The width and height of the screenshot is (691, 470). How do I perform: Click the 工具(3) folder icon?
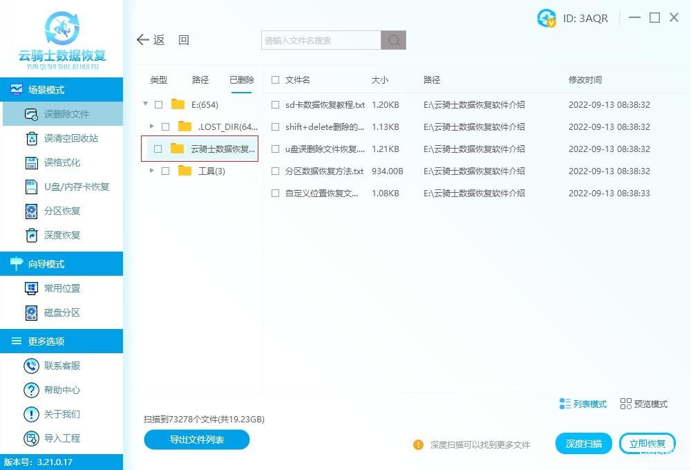coord(184,171)
